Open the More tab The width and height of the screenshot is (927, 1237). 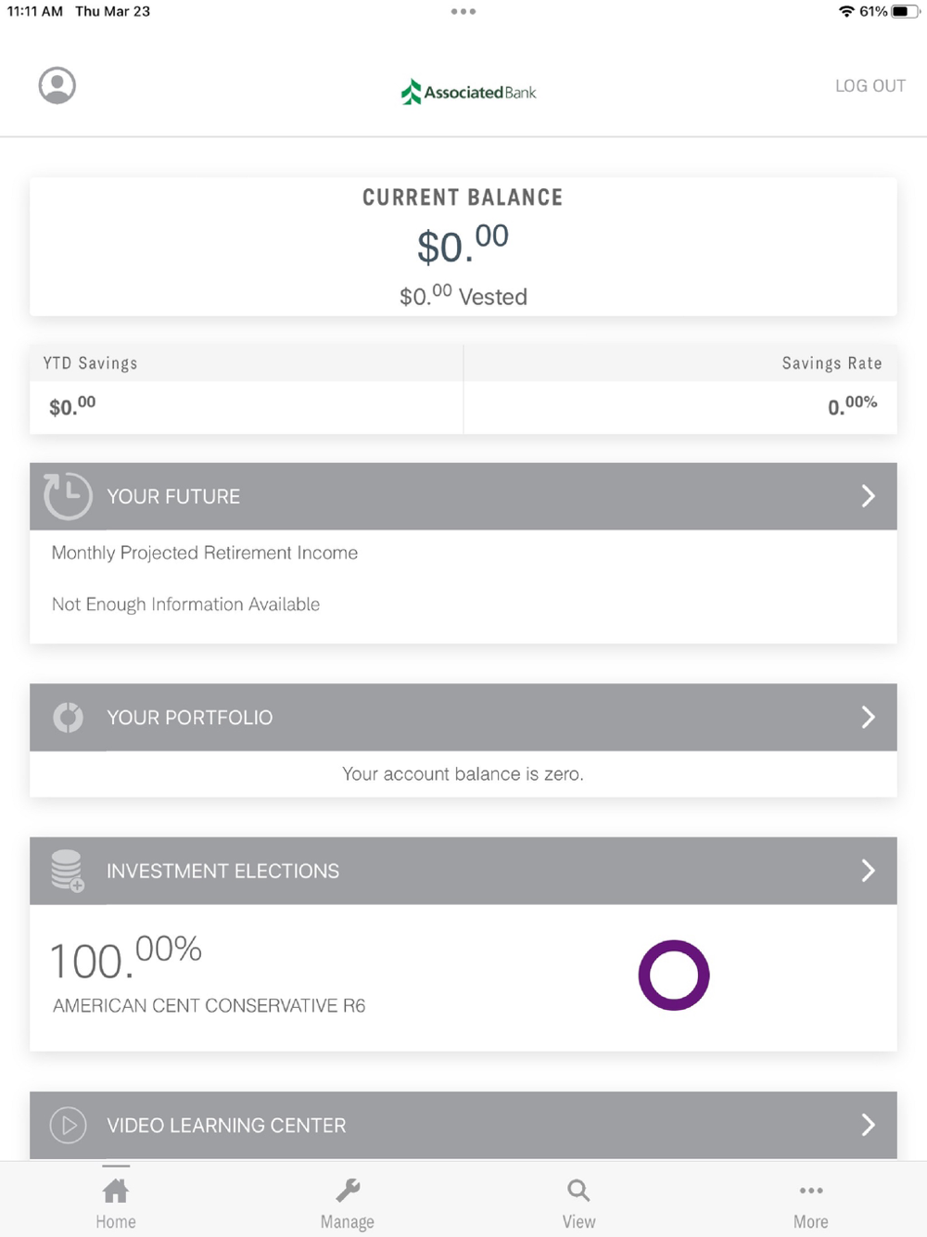click(810, 1203)
